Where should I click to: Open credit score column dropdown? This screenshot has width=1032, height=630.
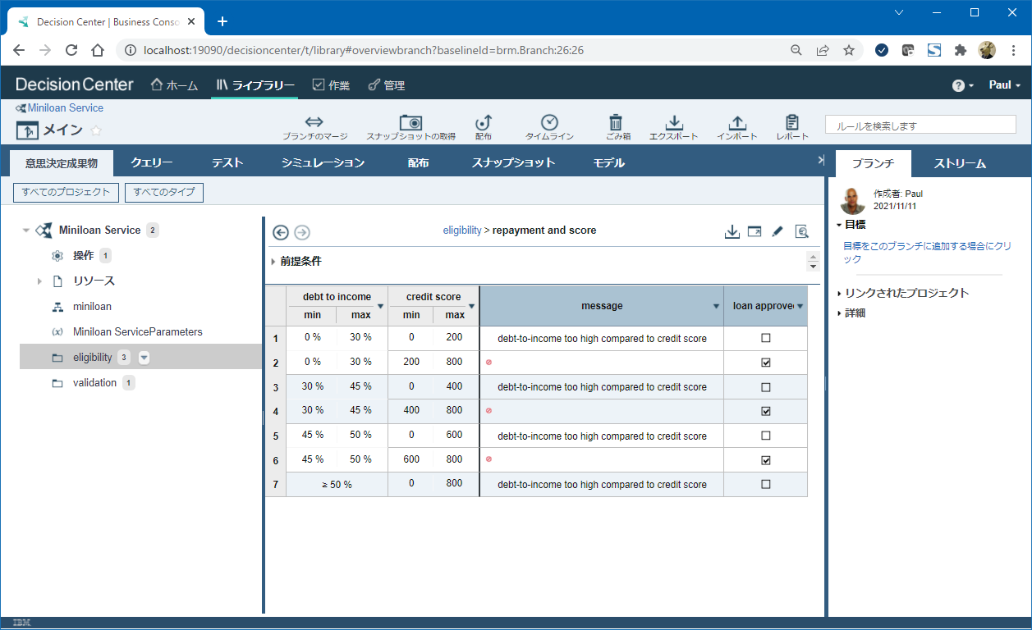click(471, 306)
